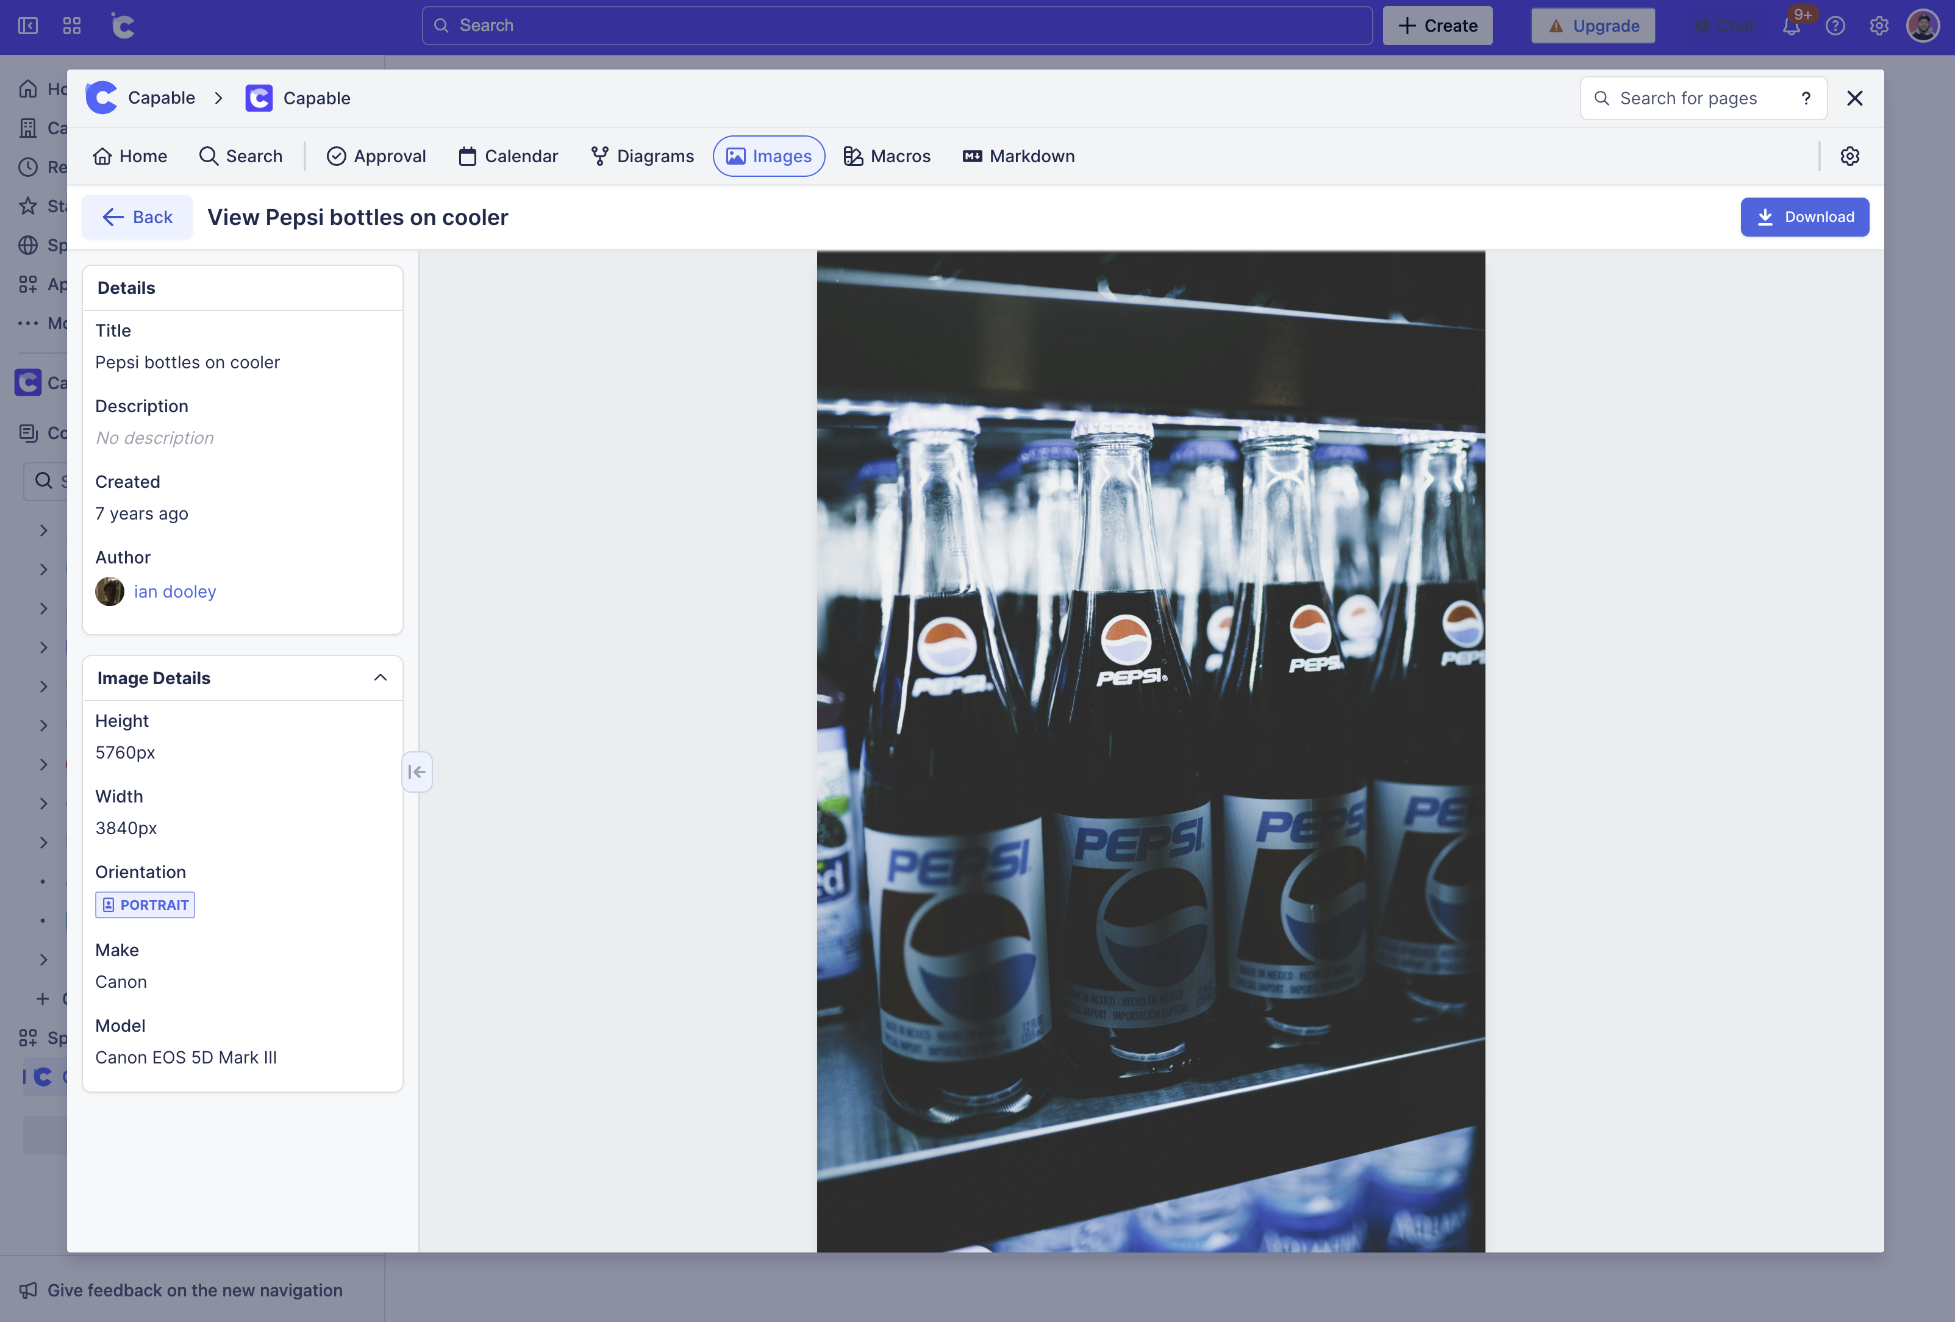Switch to the Images tab

click(768, 155)
